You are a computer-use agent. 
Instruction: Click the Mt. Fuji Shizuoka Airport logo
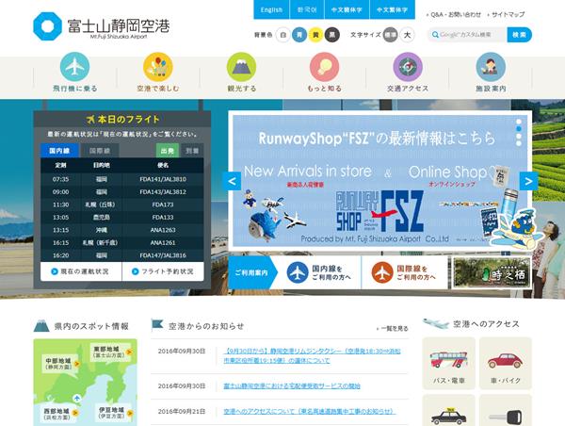click(102, 26)
